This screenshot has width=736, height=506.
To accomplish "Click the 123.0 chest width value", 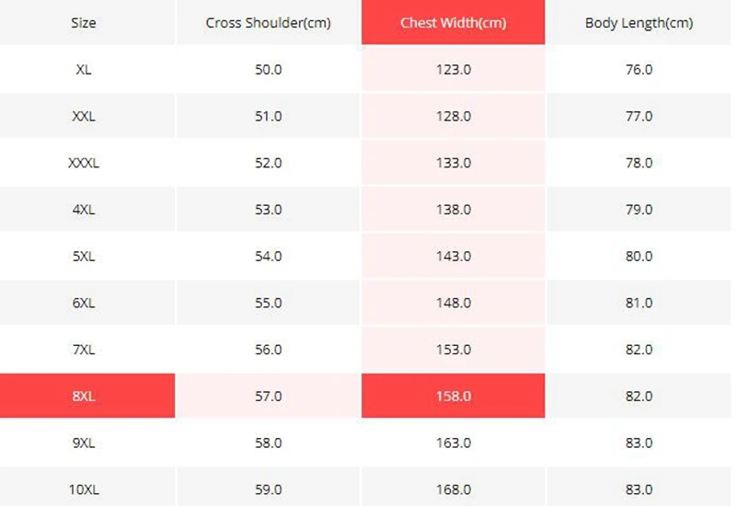I will click(x=453, y=69).
